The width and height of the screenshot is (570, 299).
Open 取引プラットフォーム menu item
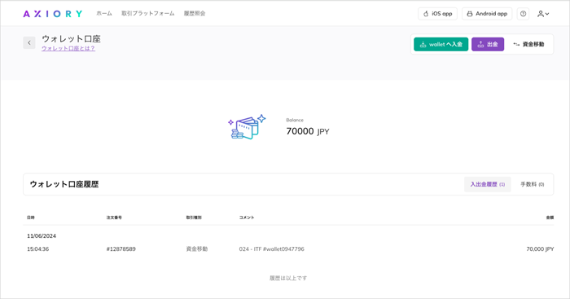point(148,14)
